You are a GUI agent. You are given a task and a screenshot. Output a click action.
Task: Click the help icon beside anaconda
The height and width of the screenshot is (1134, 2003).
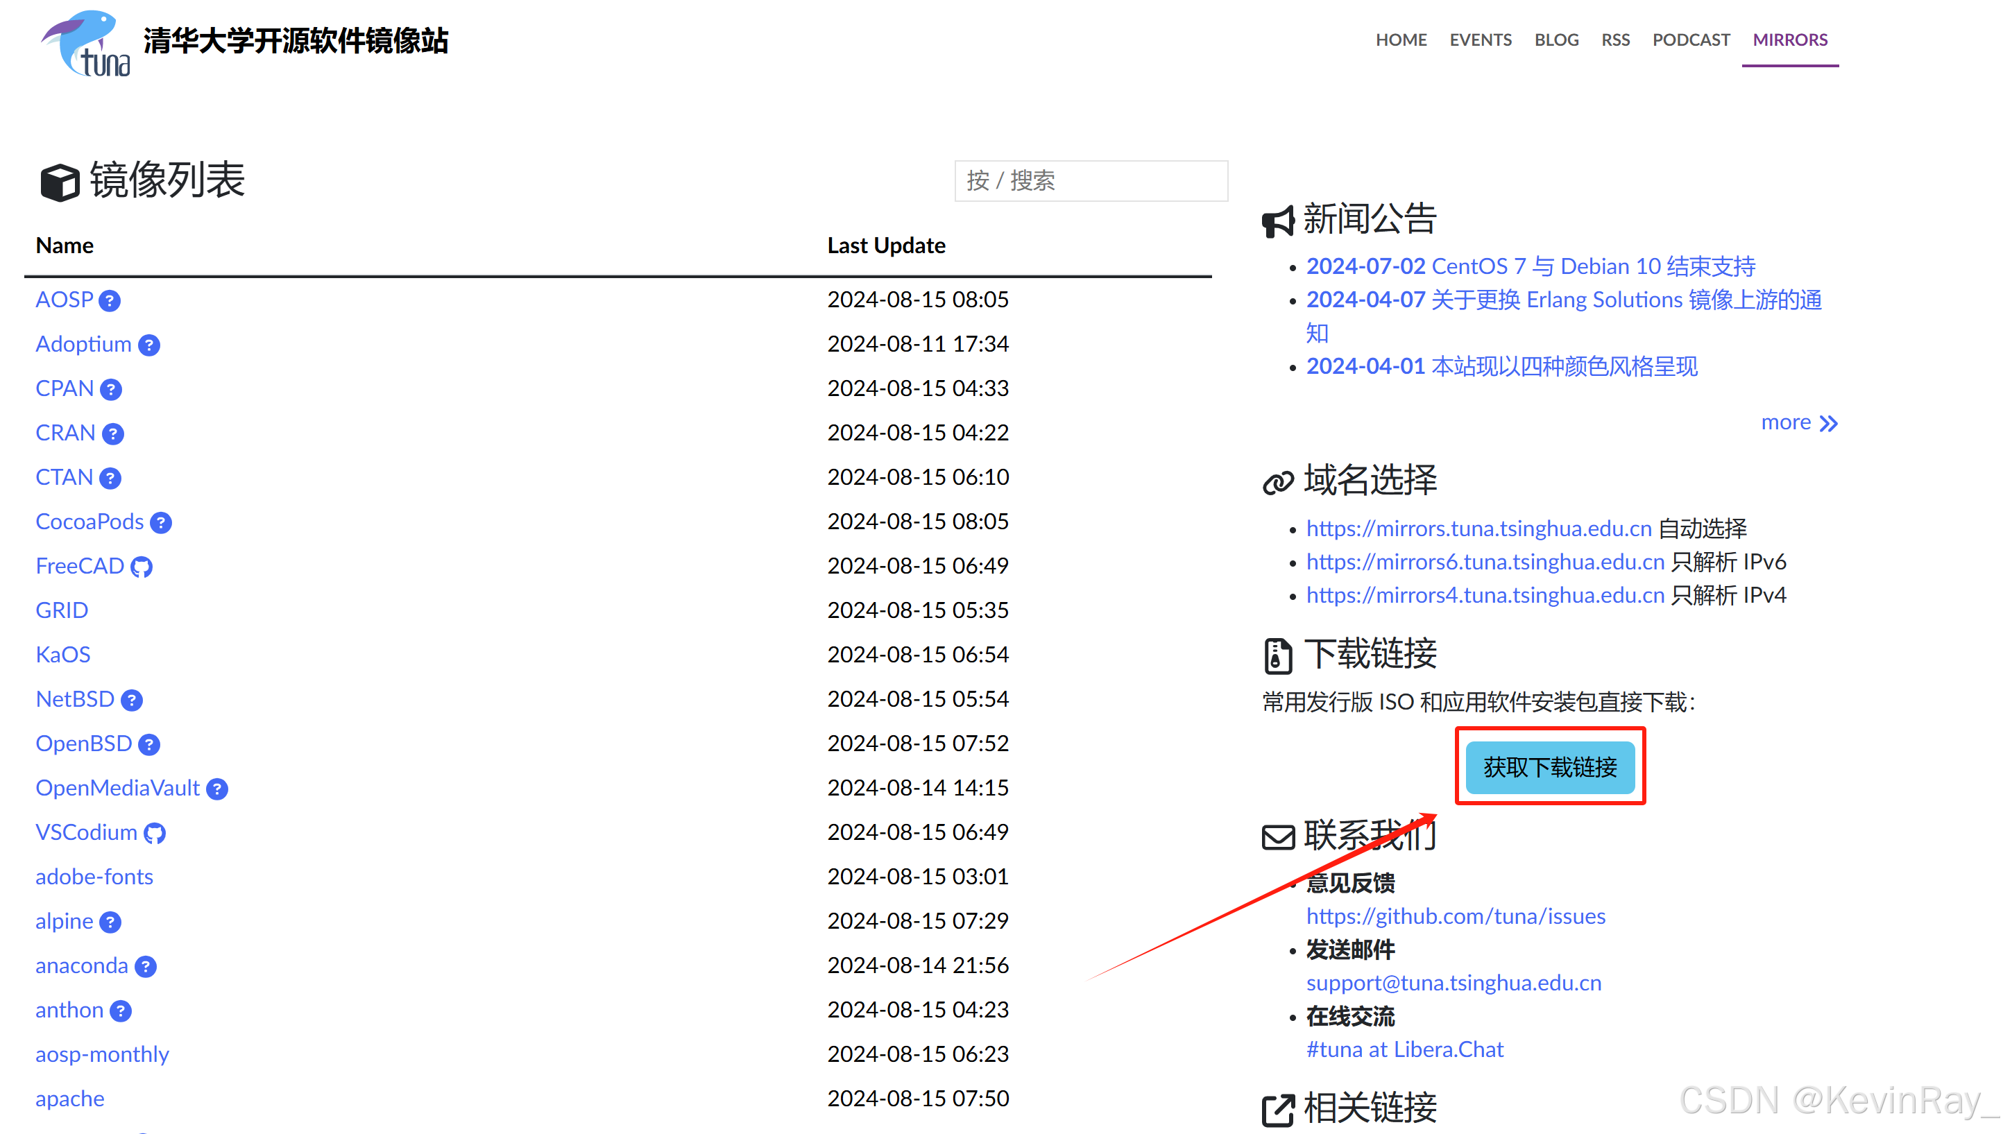(x=146, y=967)
